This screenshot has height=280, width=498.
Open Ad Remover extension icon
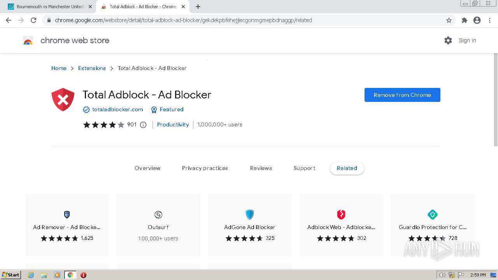pyautogui.click(x=67, y=215)
